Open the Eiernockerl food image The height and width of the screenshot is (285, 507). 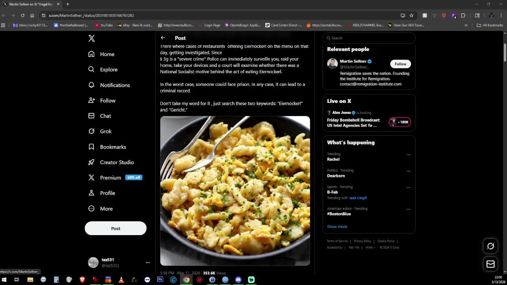pyautogui.click(x=235, y=191)
